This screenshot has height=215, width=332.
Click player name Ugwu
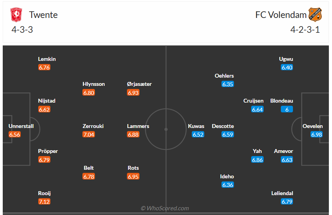[286, 59]
